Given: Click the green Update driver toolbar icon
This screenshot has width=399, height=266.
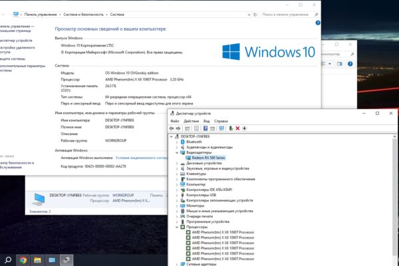Looking at the screenshot, I should point(231,128).
